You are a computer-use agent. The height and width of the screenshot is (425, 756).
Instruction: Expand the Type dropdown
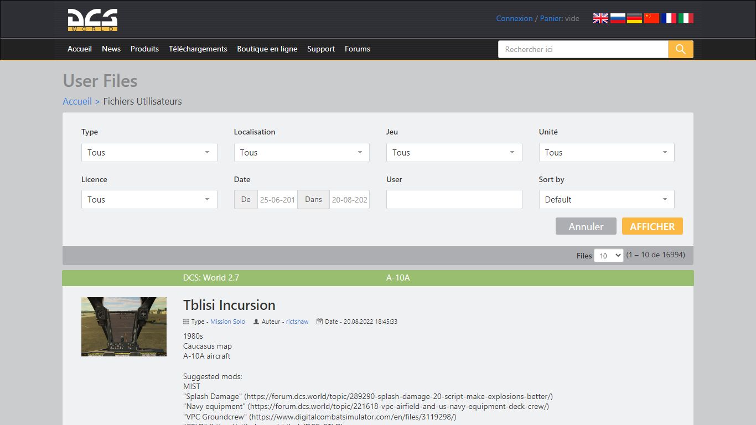point(149,152)
